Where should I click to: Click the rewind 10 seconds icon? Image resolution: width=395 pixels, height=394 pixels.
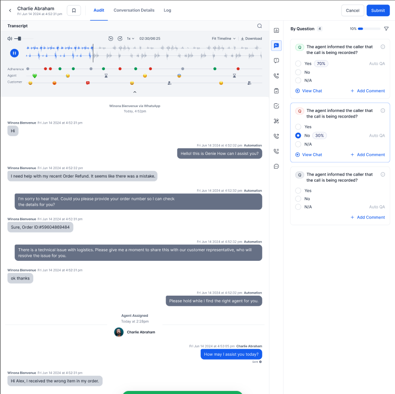(x=111, y=38)
